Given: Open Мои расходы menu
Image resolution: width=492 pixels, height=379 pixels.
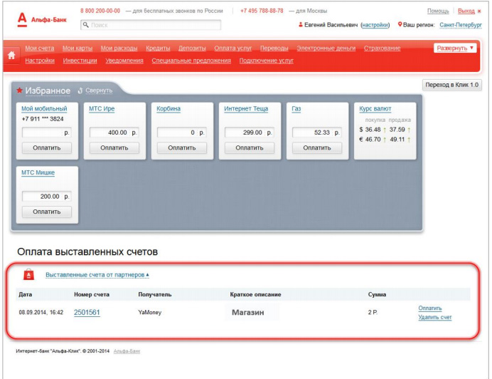Looking at the screenshot, I should pyautogui.click(x=119, y=48).
